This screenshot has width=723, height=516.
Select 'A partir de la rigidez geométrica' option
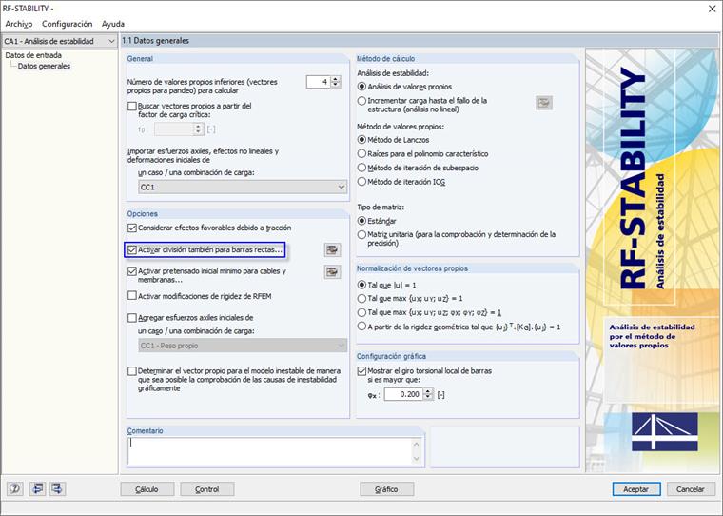[x=361, y=327]
